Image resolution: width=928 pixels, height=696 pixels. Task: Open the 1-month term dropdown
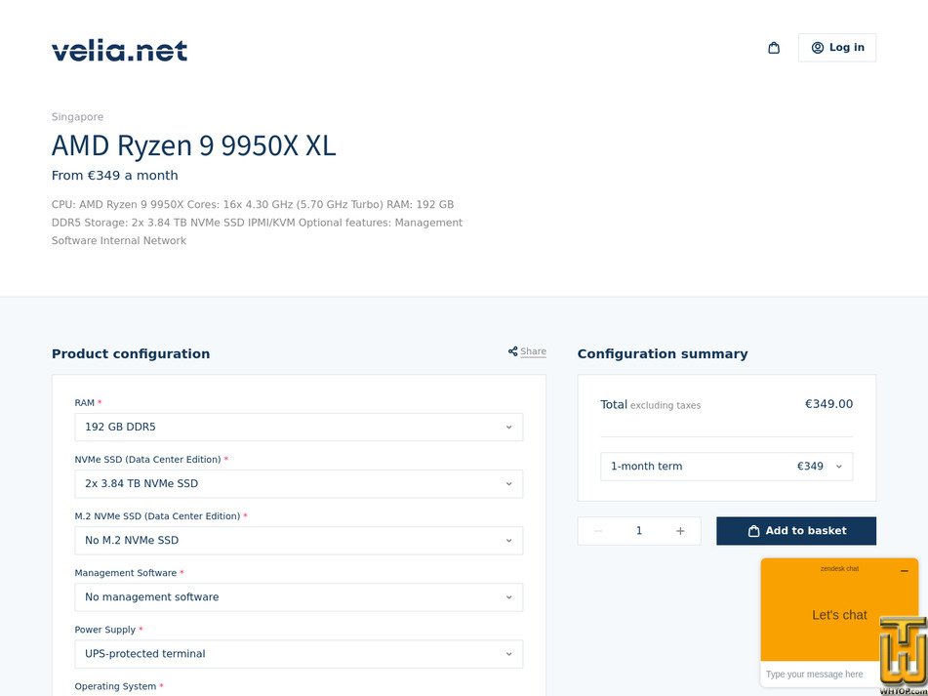pyautogui.click(x=727, y=467)
